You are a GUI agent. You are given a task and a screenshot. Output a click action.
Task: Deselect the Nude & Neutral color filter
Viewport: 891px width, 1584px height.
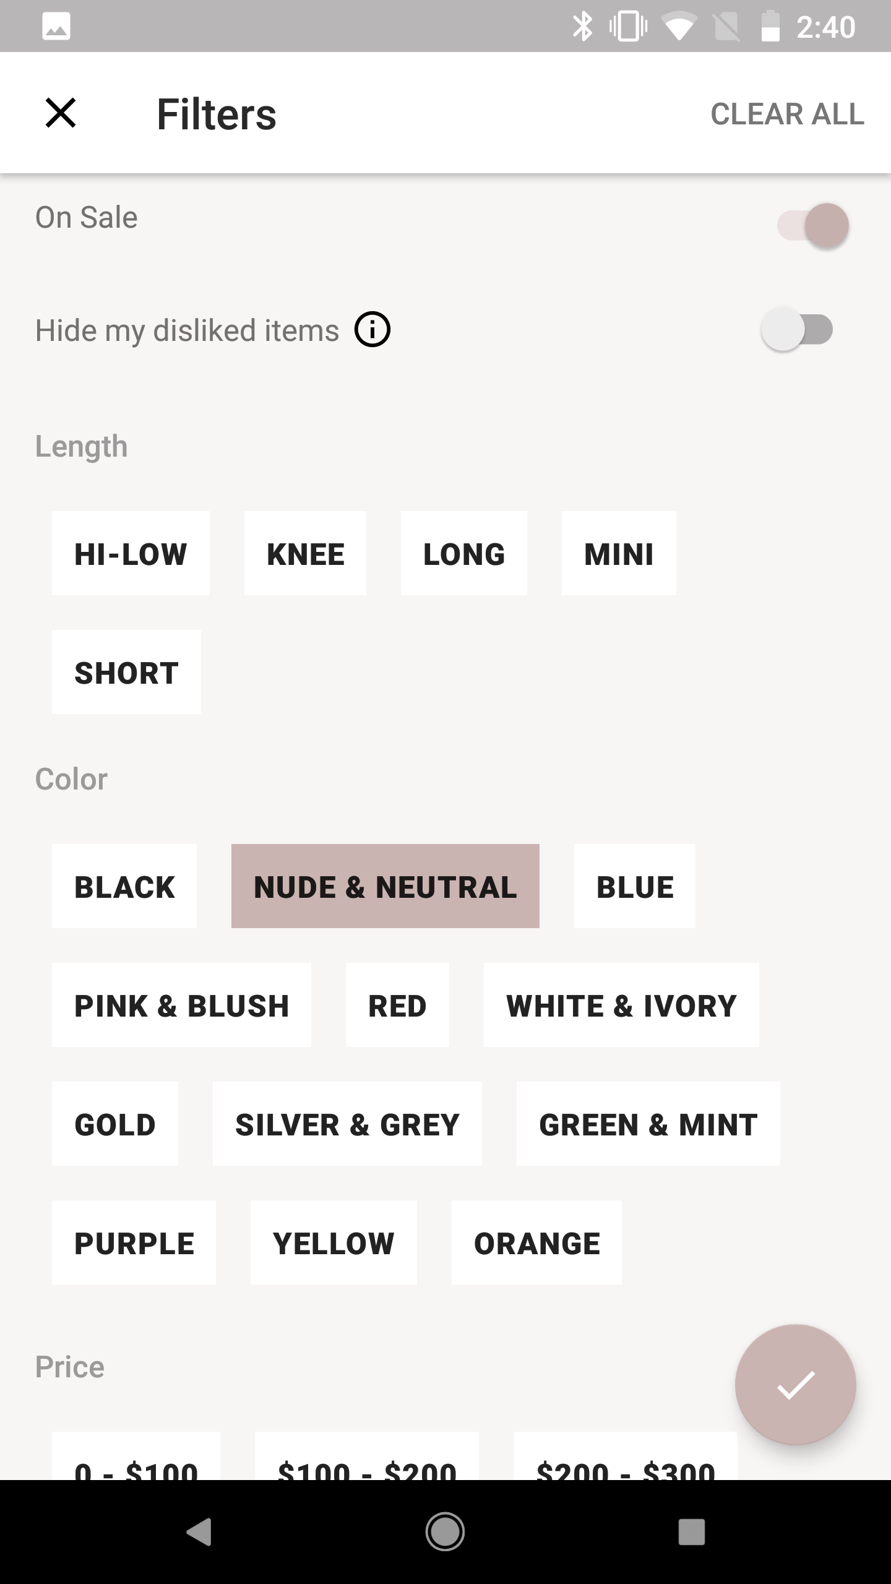tap(385, 886)
